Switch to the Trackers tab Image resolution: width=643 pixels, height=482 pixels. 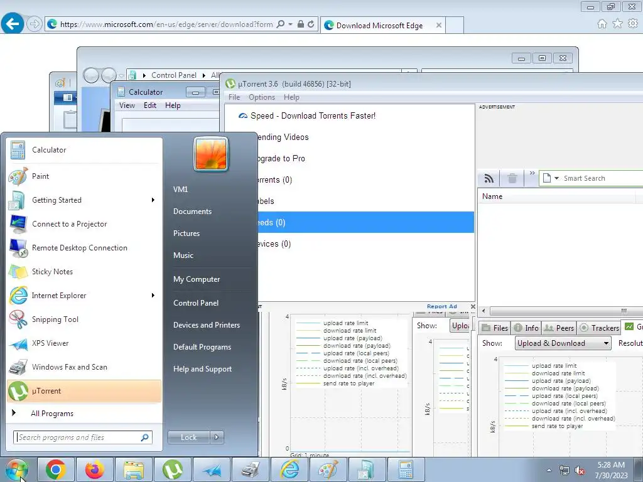600,328
